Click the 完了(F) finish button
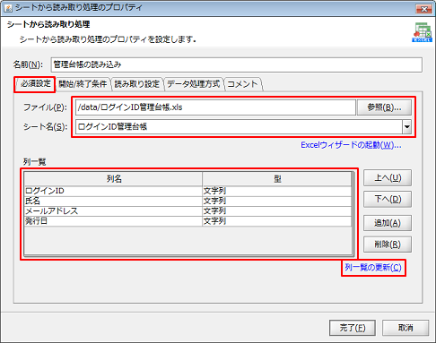The height and width of the screenshot is (343, 436). [353, 328]
